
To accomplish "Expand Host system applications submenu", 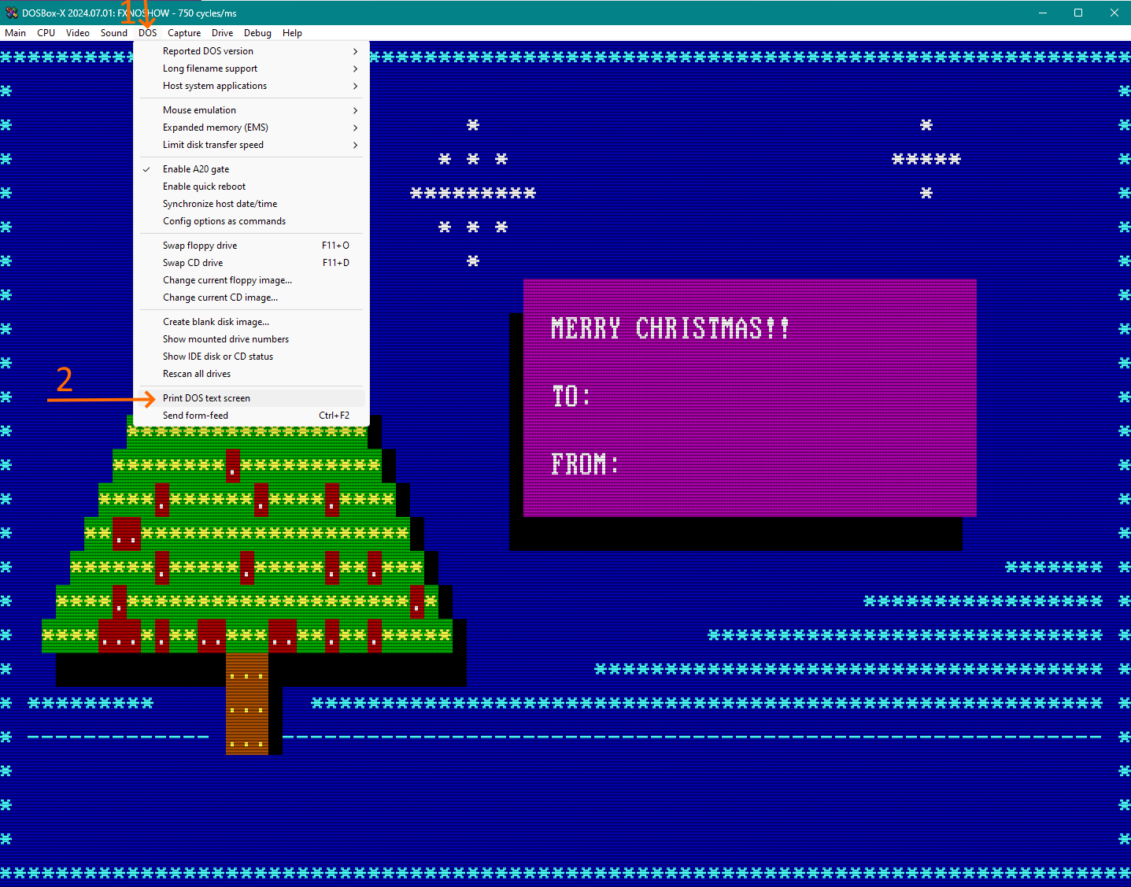I will pos(252,86).
